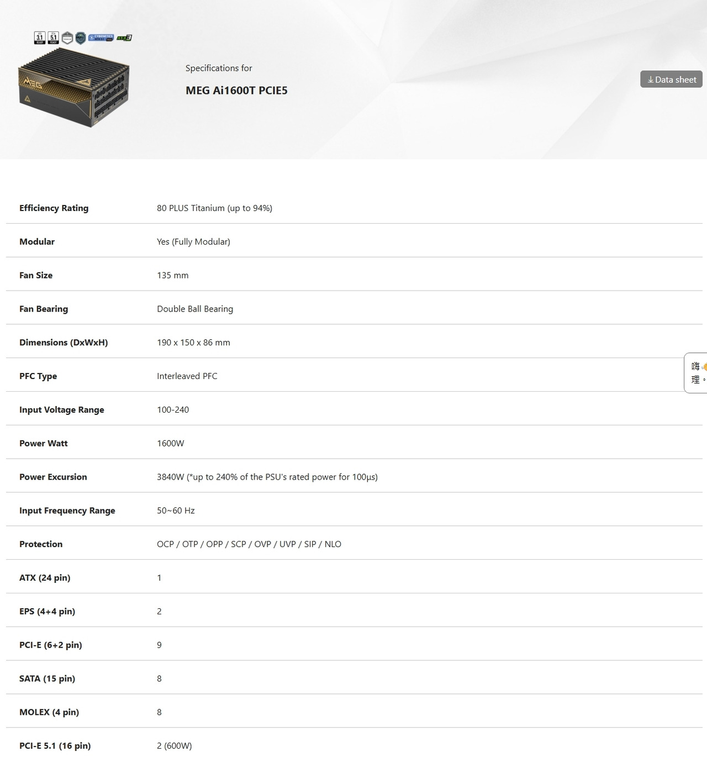Click the dark teal shield certification badge
Viewport: 707px width, 784px height.
pyautogui.click(x=81, y=38)
